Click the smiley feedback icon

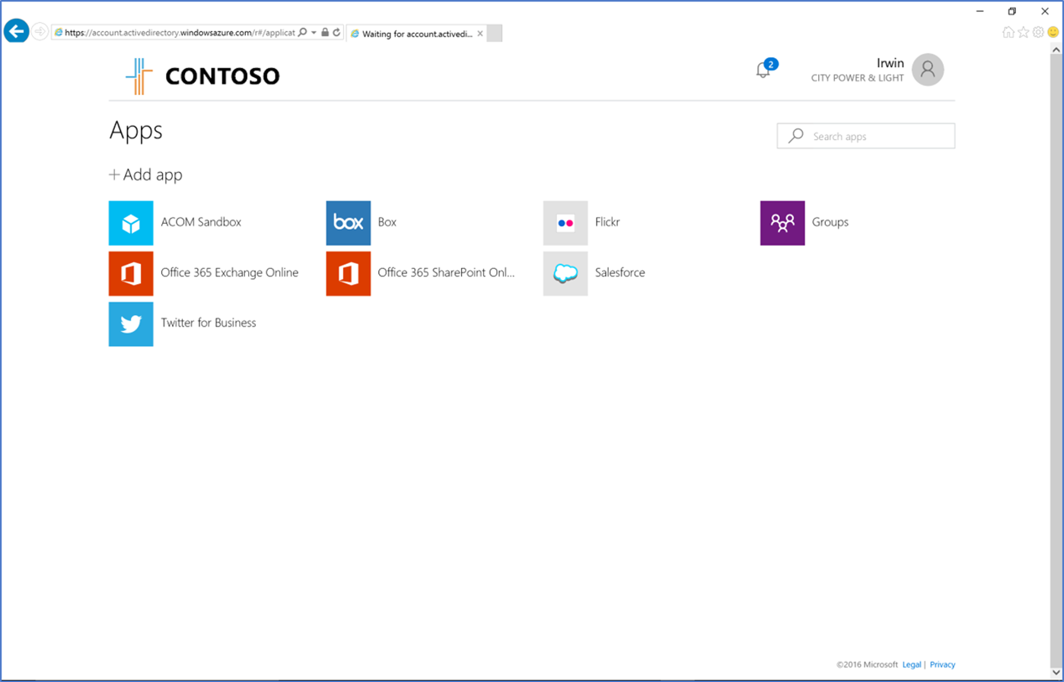(1053, 32)
